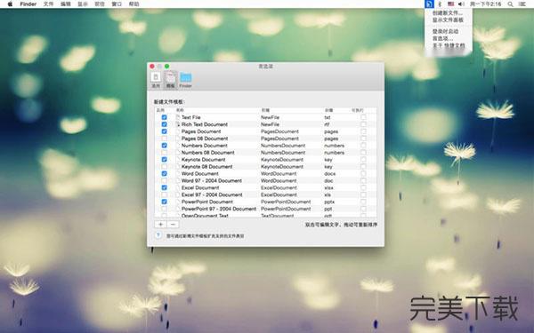Screen dimensions: 534x333
Task: Click the Numbers Document file icon
Action: 178,146
